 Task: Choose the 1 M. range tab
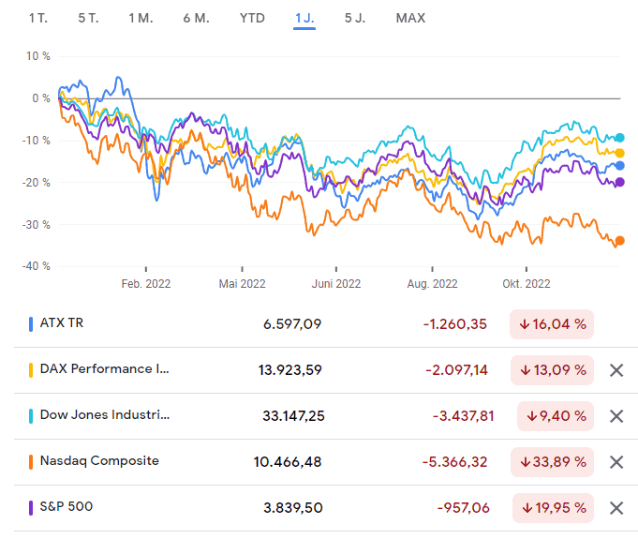pos(141,19)
